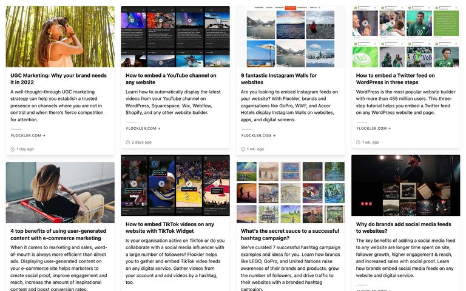The image size is (466, 291).
Task: Click description about TikTok social media influencer
Action: (175, 261)
